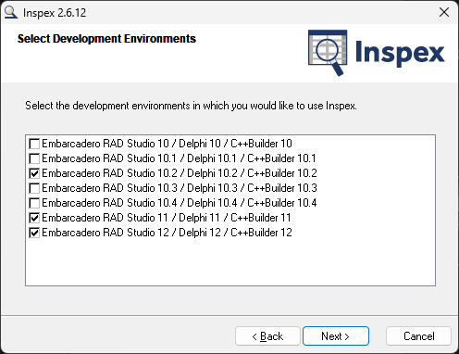This screenshot has width=459, height=354.
Task: Cancel the Inspex installation
Action: pos(418,335)
